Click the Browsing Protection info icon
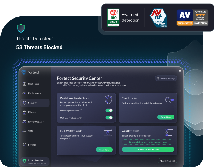The width and height of the screenshot is (218, 167). (81, 111)
